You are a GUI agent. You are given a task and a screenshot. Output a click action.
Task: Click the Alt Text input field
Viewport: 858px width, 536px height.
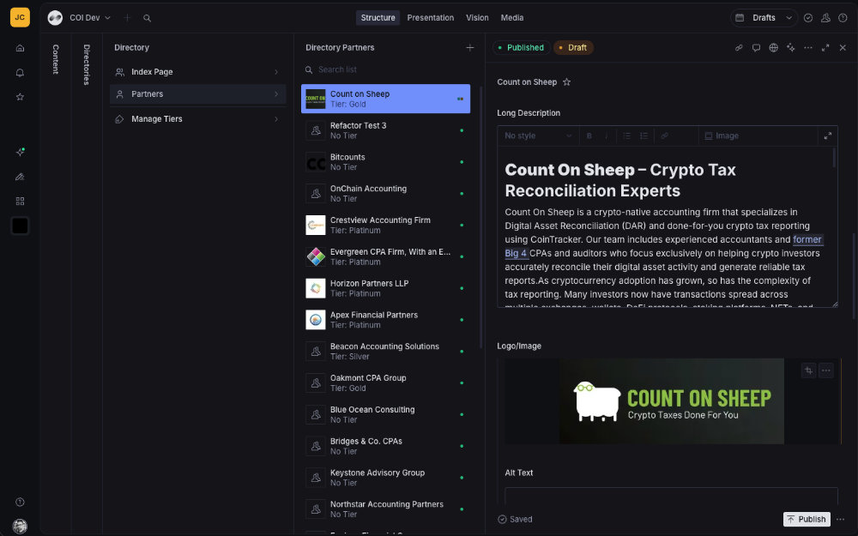(x=672, y=496)
